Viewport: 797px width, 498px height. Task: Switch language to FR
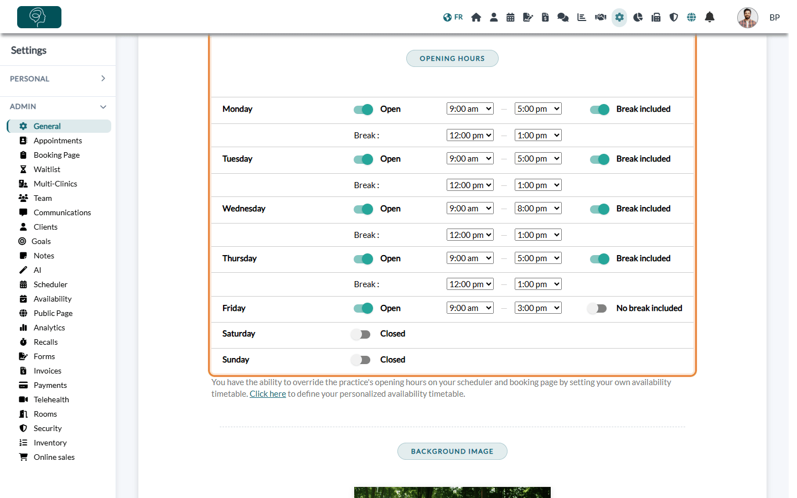(x=453, y=17)
